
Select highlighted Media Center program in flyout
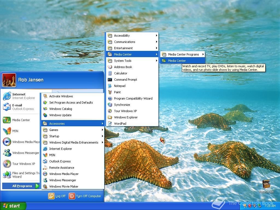tap(182, 61)
